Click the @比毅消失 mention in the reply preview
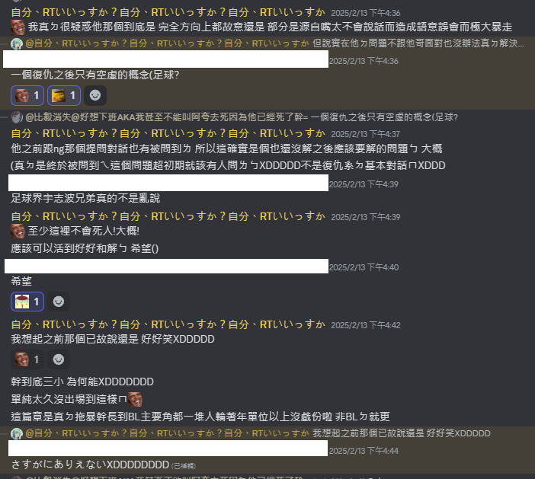Viewport: 535px width, 479px height. [x=166, y=117]
